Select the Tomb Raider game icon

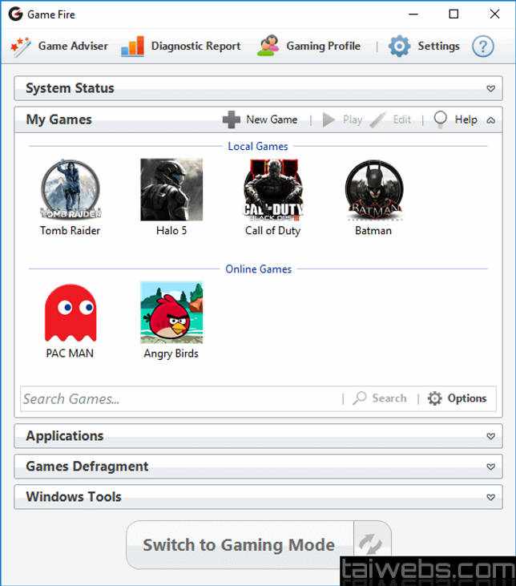point(71,189)
